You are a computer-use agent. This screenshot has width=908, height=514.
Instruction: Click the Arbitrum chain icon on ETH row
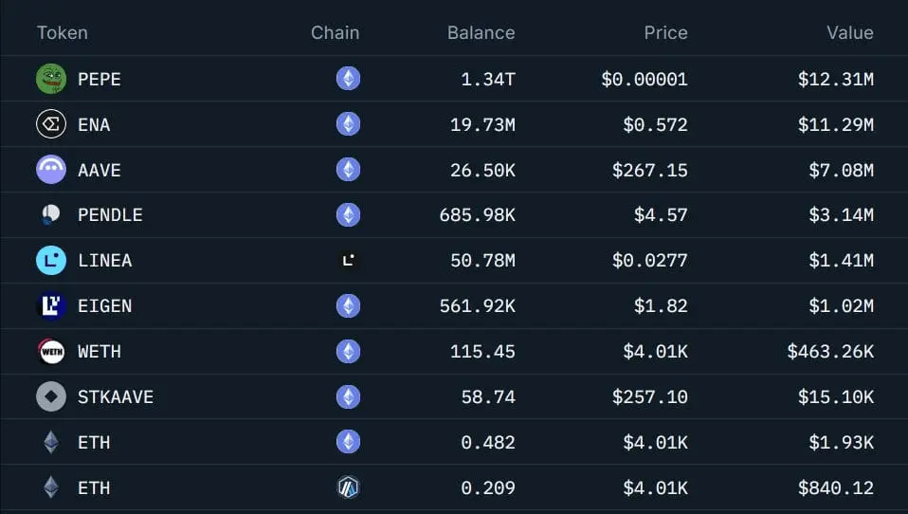[x=348, y=487]
